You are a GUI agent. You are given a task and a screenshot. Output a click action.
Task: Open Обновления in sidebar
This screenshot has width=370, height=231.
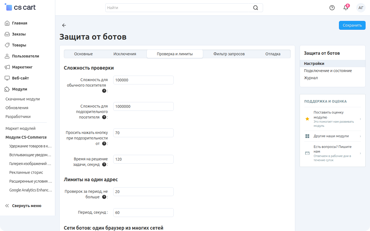pos(17,108)
